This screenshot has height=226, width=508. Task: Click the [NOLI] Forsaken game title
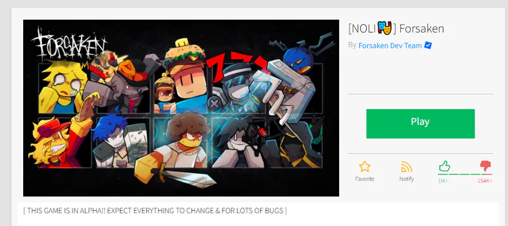pos(396,29)
